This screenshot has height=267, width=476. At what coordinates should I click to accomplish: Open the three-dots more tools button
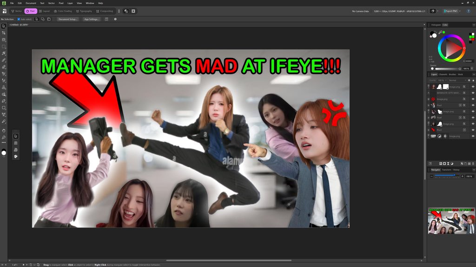4,142
